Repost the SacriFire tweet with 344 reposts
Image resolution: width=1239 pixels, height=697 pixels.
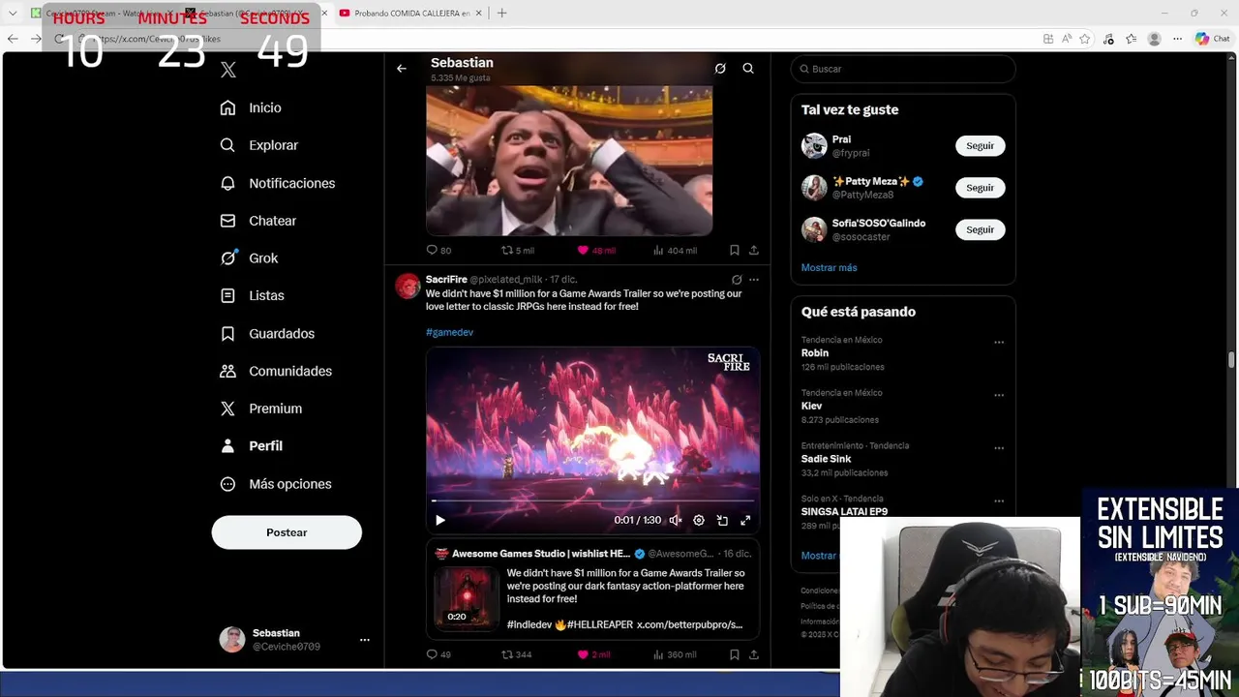tap(516, 654)
